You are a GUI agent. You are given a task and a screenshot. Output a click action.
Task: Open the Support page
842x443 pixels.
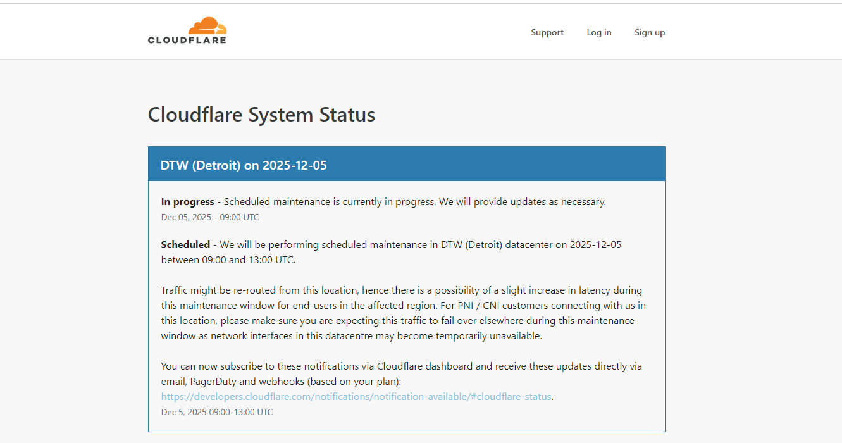547,32
